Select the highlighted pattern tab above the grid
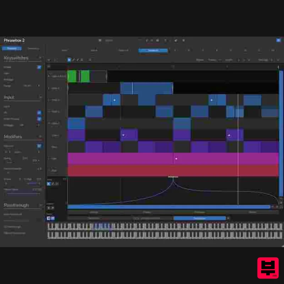 click(153, 50)
